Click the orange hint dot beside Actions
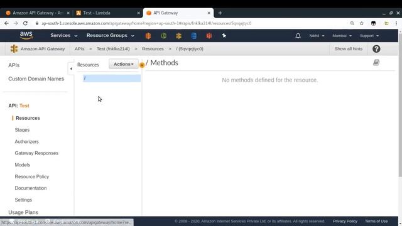The width and height of the screenshot is (402, 226). tap(142, 65)
